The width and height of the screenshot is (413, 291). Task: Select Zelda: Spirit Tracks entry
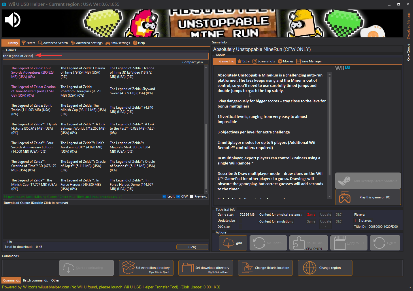point(31,110)
